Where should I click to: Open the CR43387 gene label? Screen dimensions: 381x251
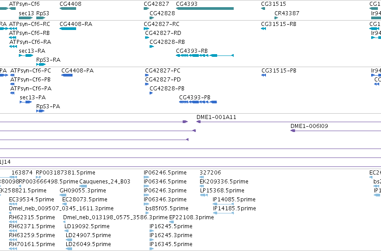[x=287, y=13]
